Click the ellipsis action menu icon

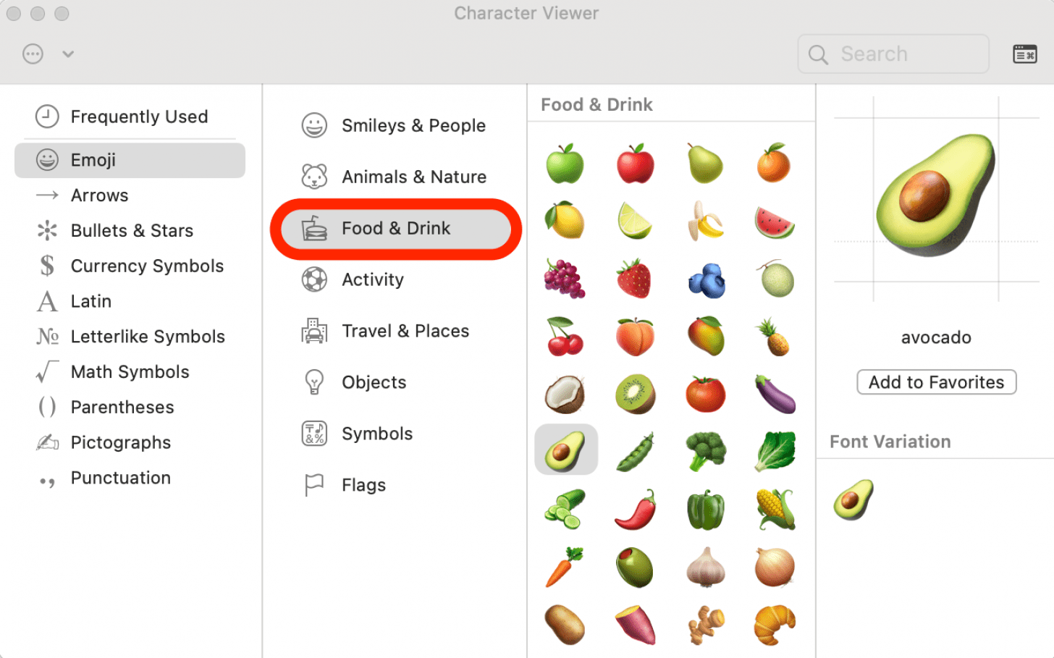tap(33, 54)
